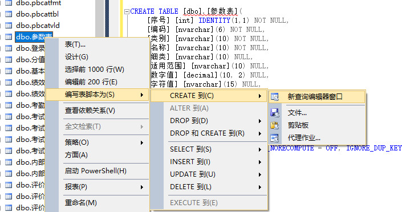Screen dimensions: 402x212
Task: Select the dbo.pbcattbl table node
Action: [38, 14]
